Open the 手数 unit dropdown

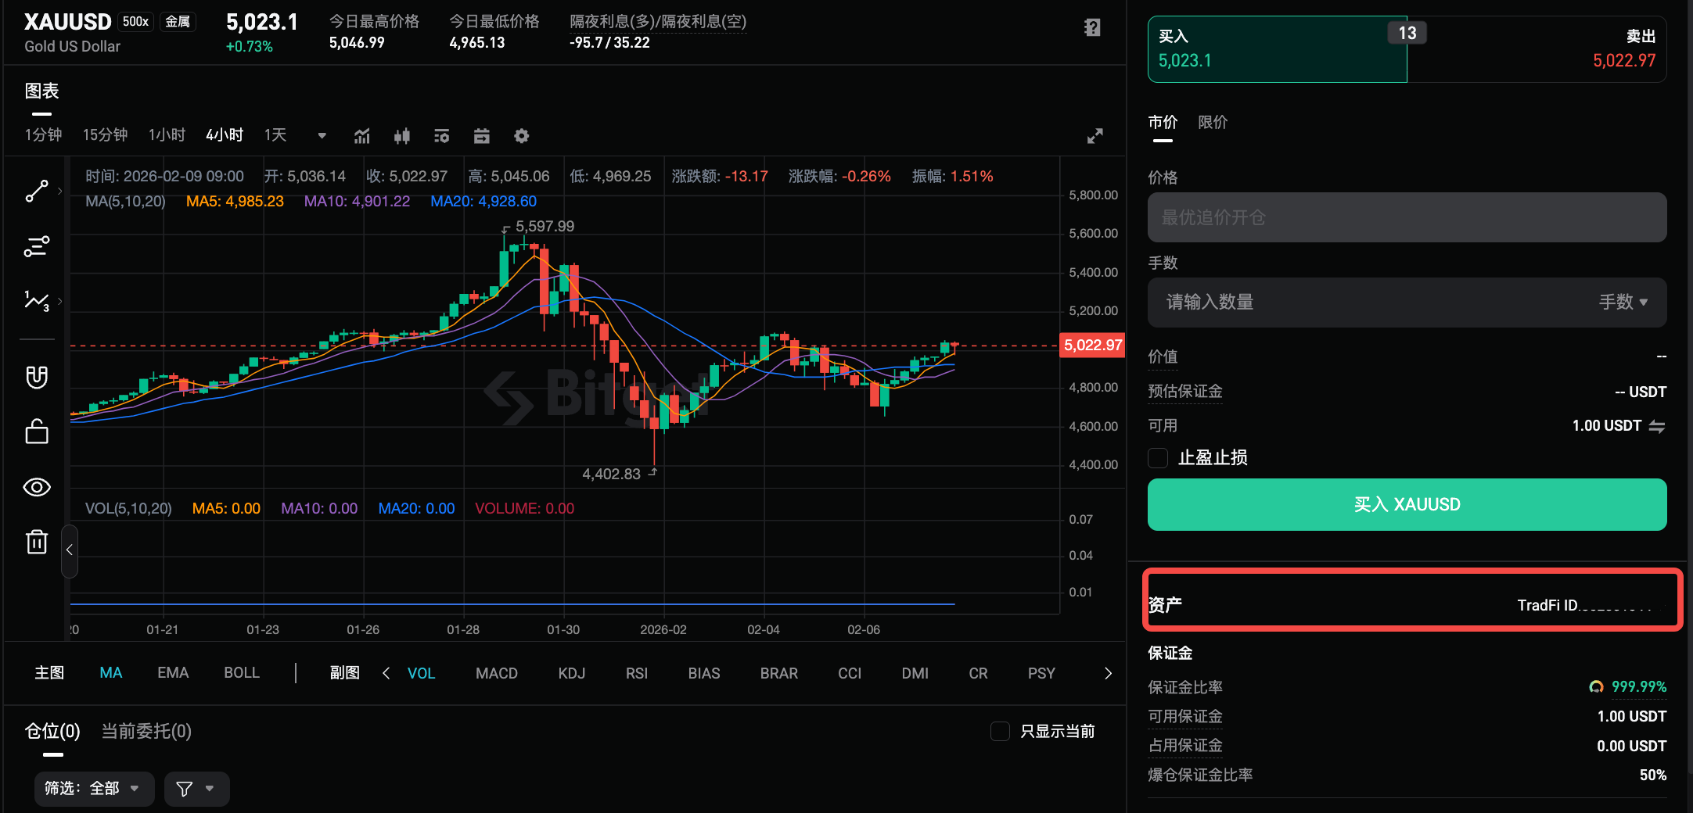(1623, 303)
